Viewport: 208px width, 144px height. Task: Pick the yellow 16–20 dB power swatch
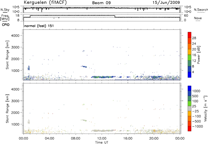coord(190,52)
